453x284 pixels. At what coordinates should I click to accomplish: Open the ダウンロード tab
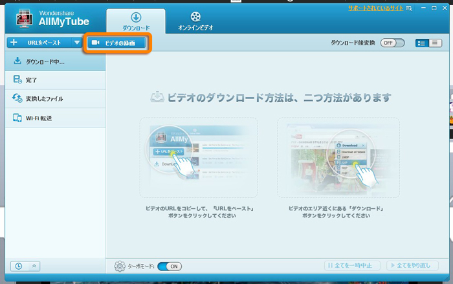[x=136, y=21]
